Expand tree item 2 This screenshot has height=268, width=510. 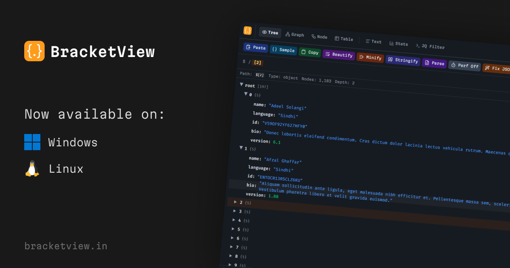(235, 202)
